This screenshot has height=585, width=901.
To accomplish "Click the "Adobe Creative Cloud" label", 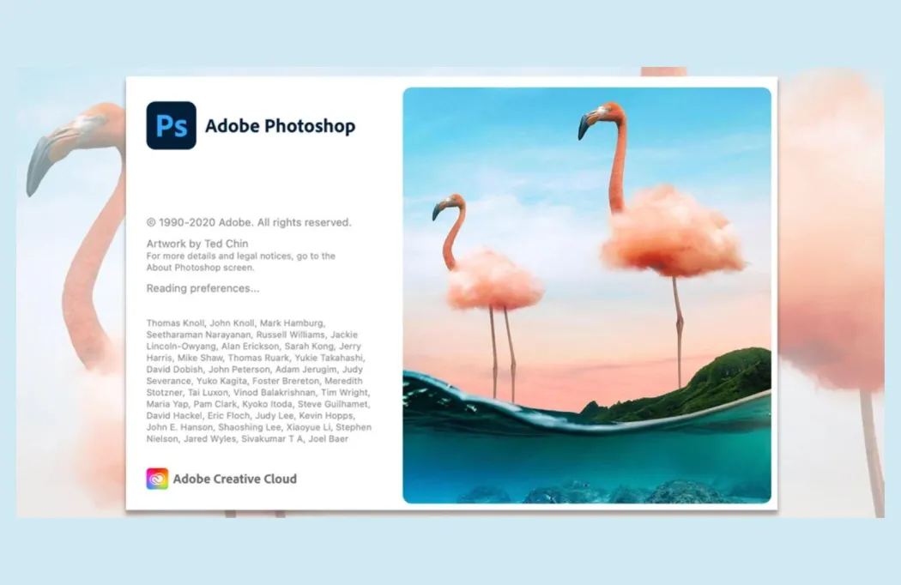I will tap(234, 479).
